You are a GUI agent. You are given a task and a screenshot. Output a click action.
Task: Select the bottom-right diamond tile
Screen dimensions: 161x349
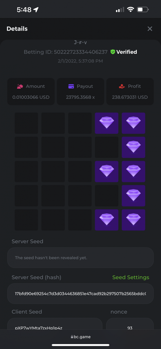pos(133,220)
